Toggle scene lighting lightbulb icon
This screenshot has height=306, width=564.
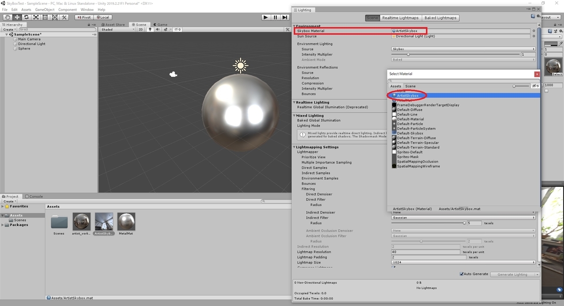coord(150,30)
